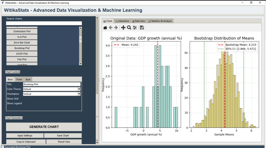Click 'Sample Means' axis label
This screenshot has width=266, height=148.
coord(224,135)
